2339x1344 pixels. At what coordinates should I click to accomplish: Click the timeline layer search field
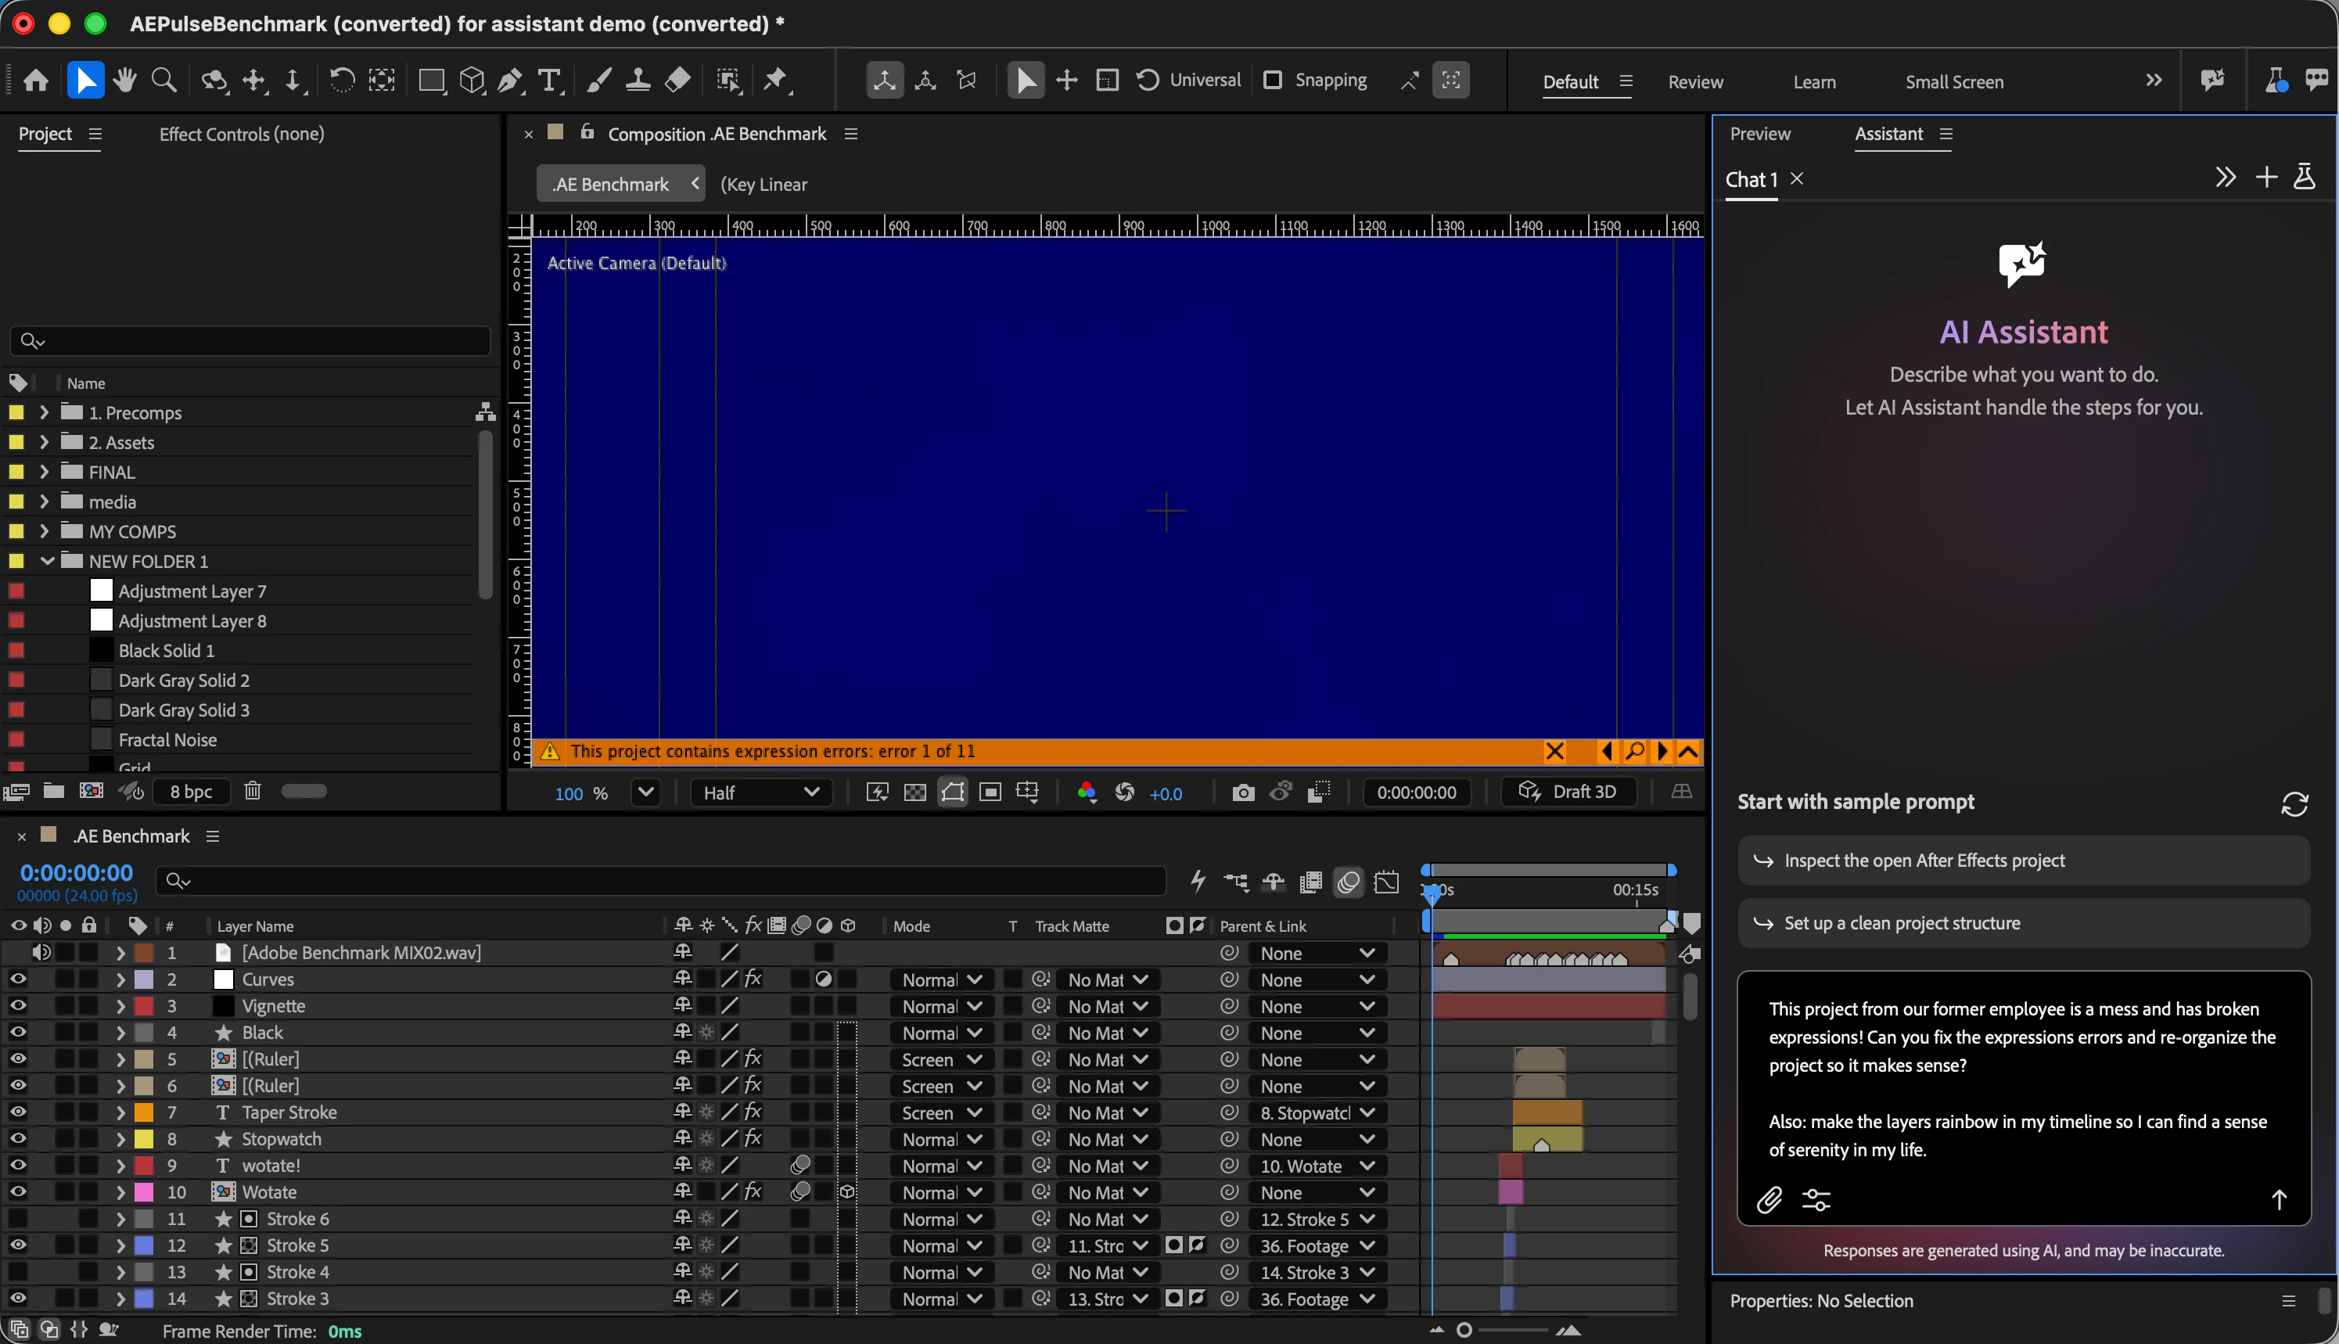[x=660, y=882]
